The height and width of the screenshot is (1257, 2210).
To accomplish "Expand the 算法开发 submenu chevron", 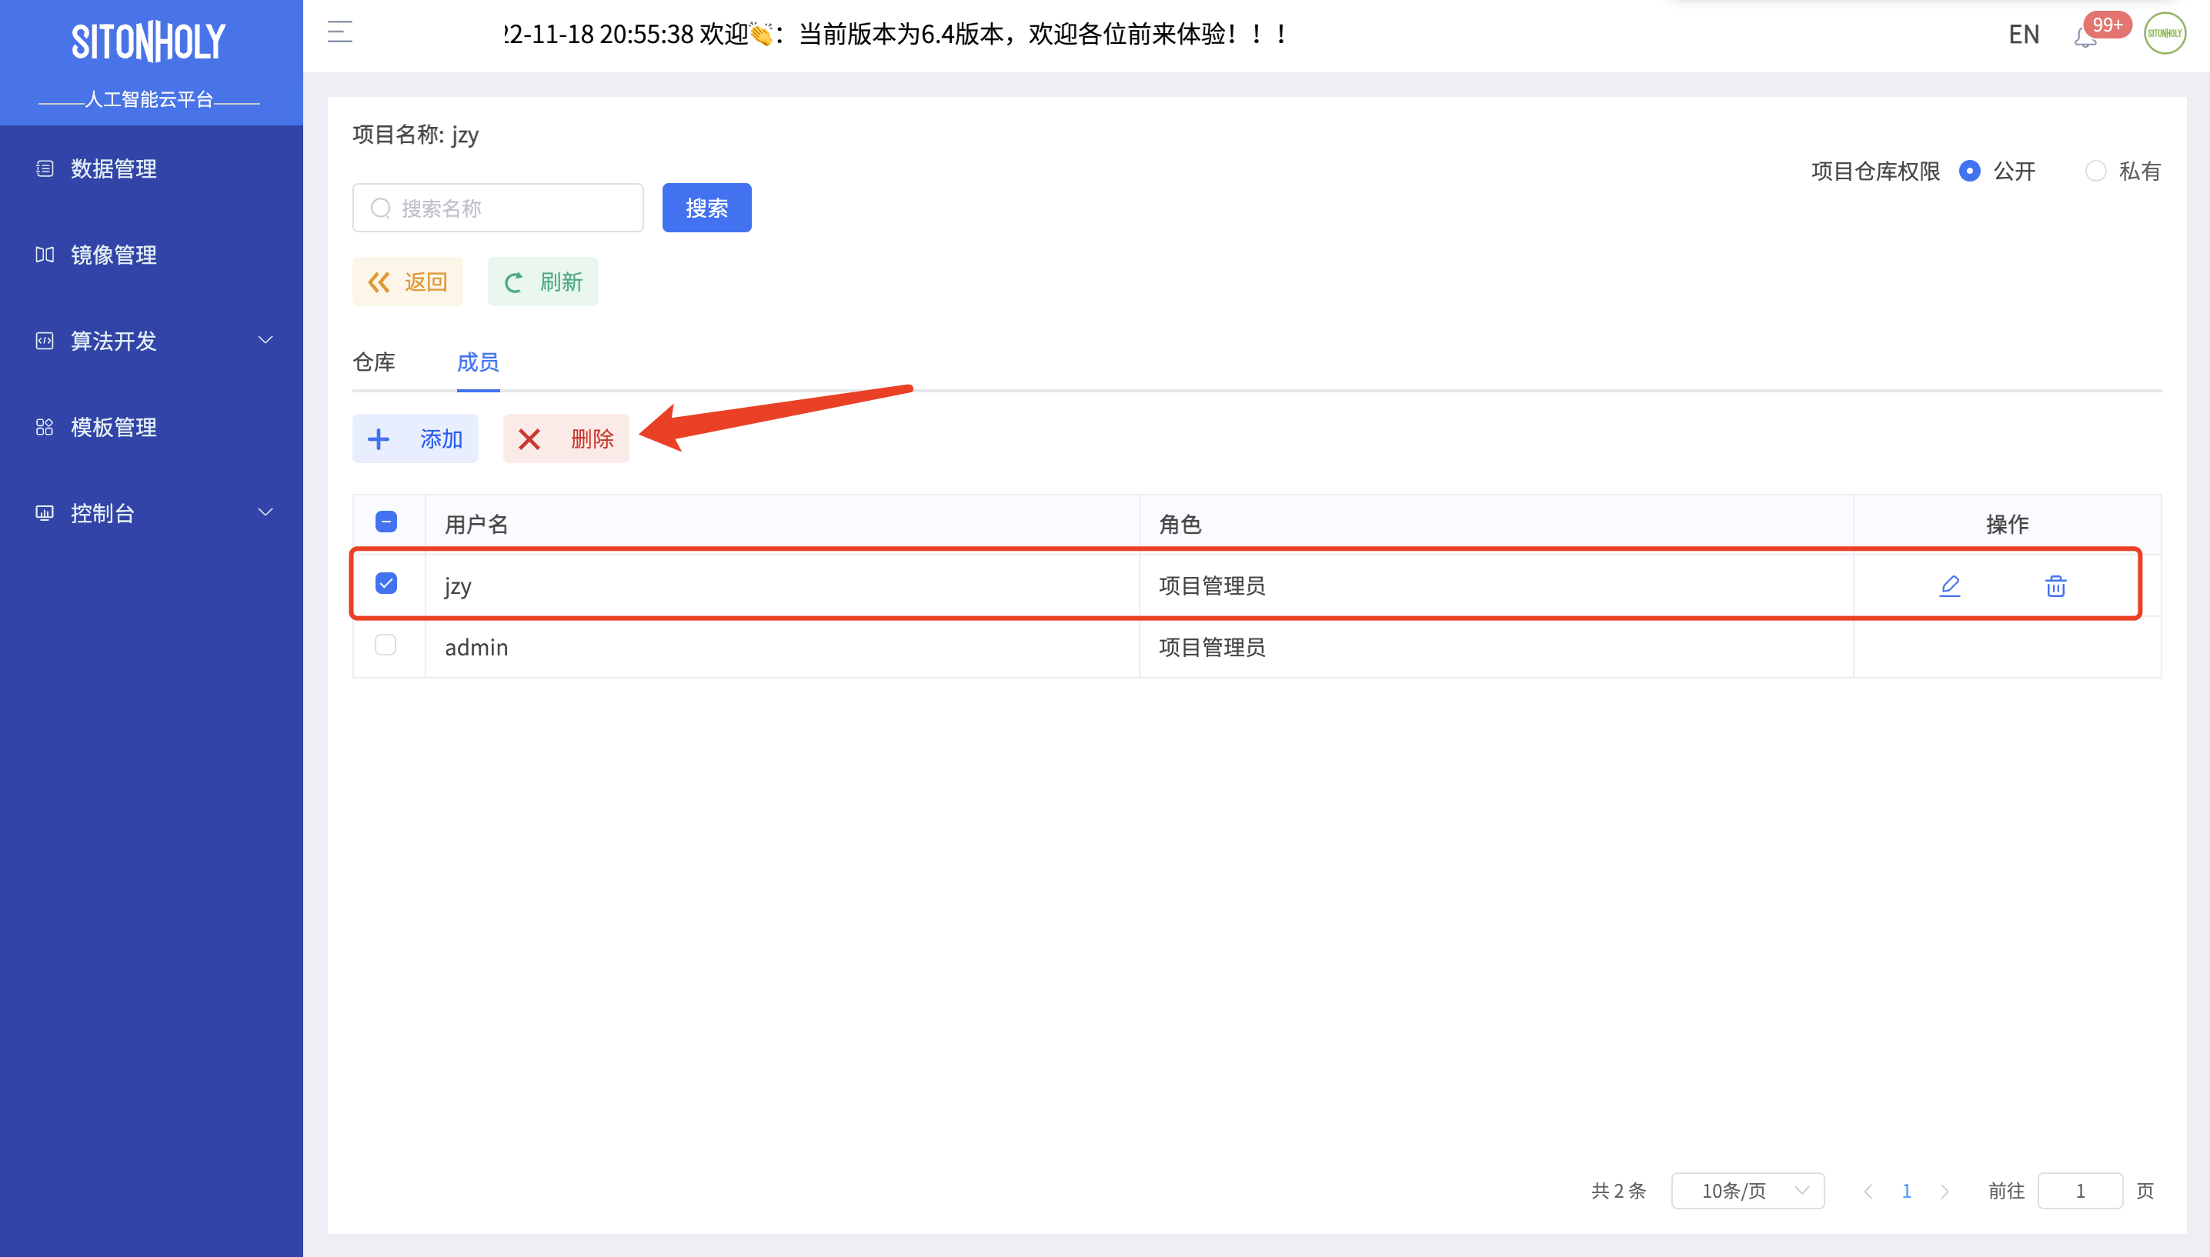I will click(x=266, y=340).
